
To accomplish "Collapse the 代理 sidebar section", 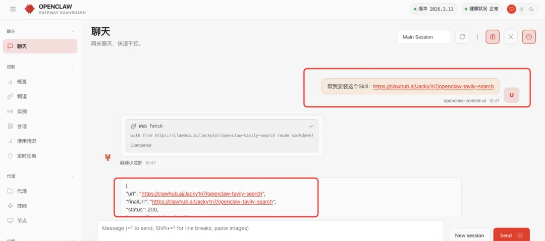I will 72,176.
